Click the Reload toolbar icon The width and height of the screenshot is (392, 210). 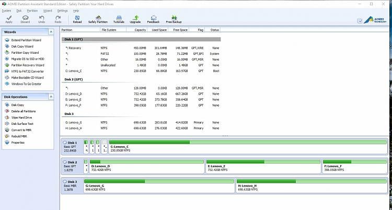pyautogui.click(x=77, y=19)
